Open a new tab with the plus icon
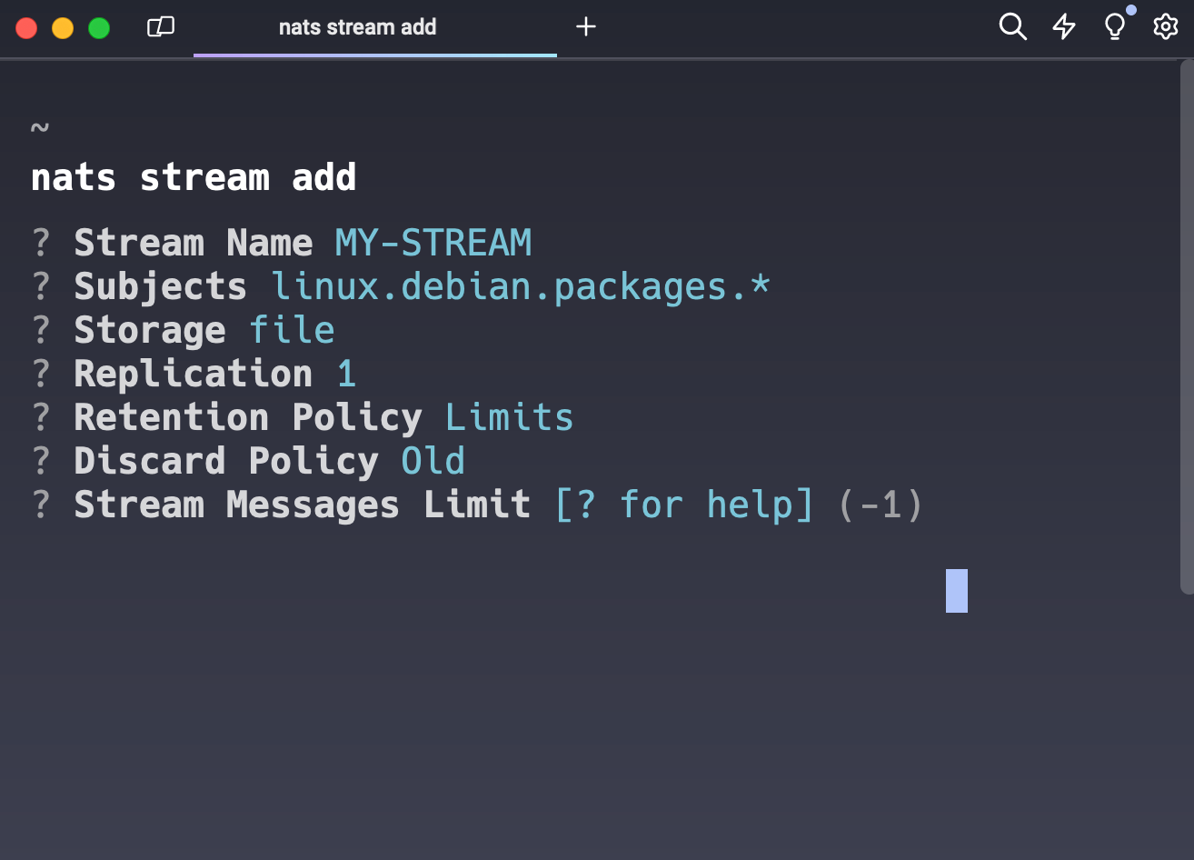 [585, 27]
